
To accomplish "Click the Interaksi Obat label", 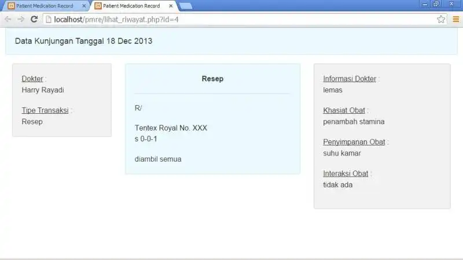I will 346,173.
